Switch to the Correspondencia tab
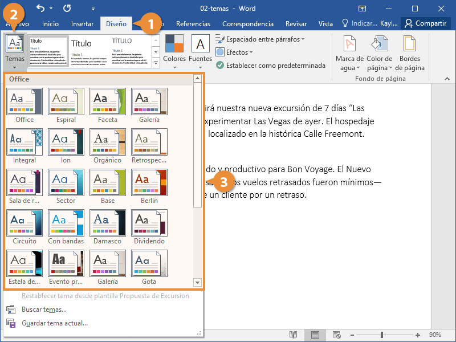456x342 pixels. (x=248, y=23)
